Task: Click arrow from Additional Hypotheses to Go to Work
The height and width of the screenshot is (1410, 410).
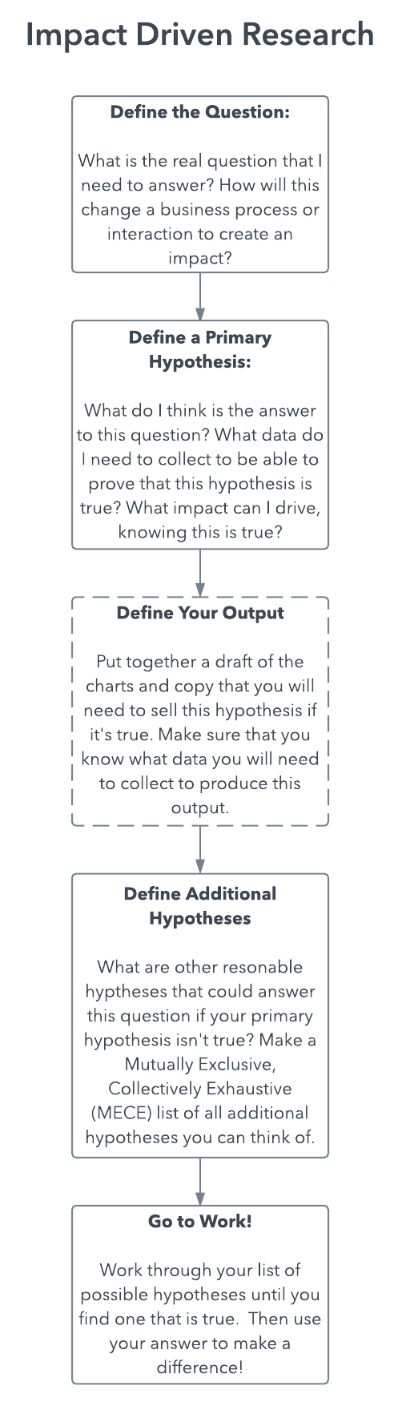Action: click(x=200, y=1182)
